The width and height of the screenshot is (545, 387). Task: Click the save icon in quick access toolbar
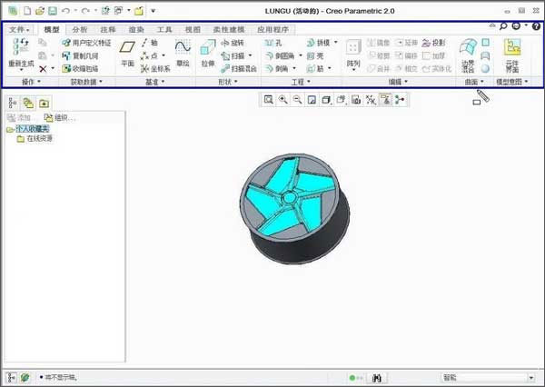click(53, 11)
